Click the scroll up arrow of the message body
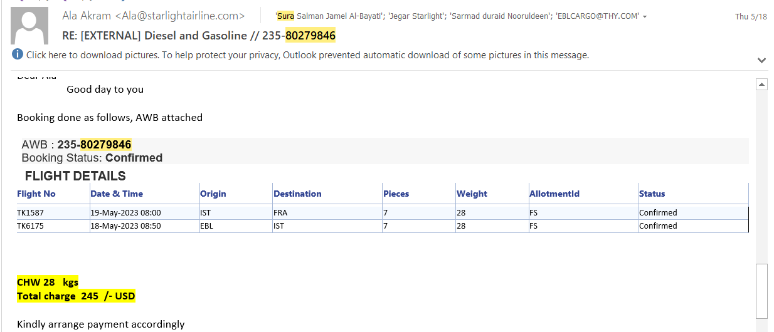 point(761,84)
